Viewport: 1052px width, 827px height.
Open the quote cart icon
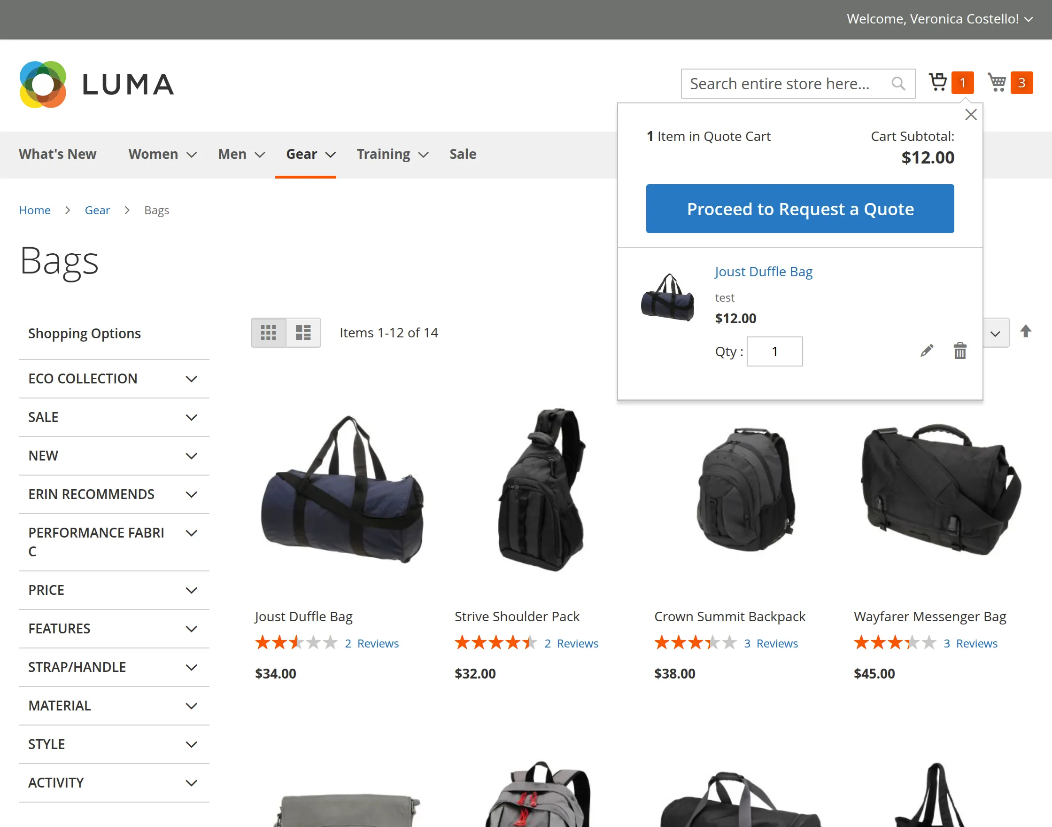(938, 82)
